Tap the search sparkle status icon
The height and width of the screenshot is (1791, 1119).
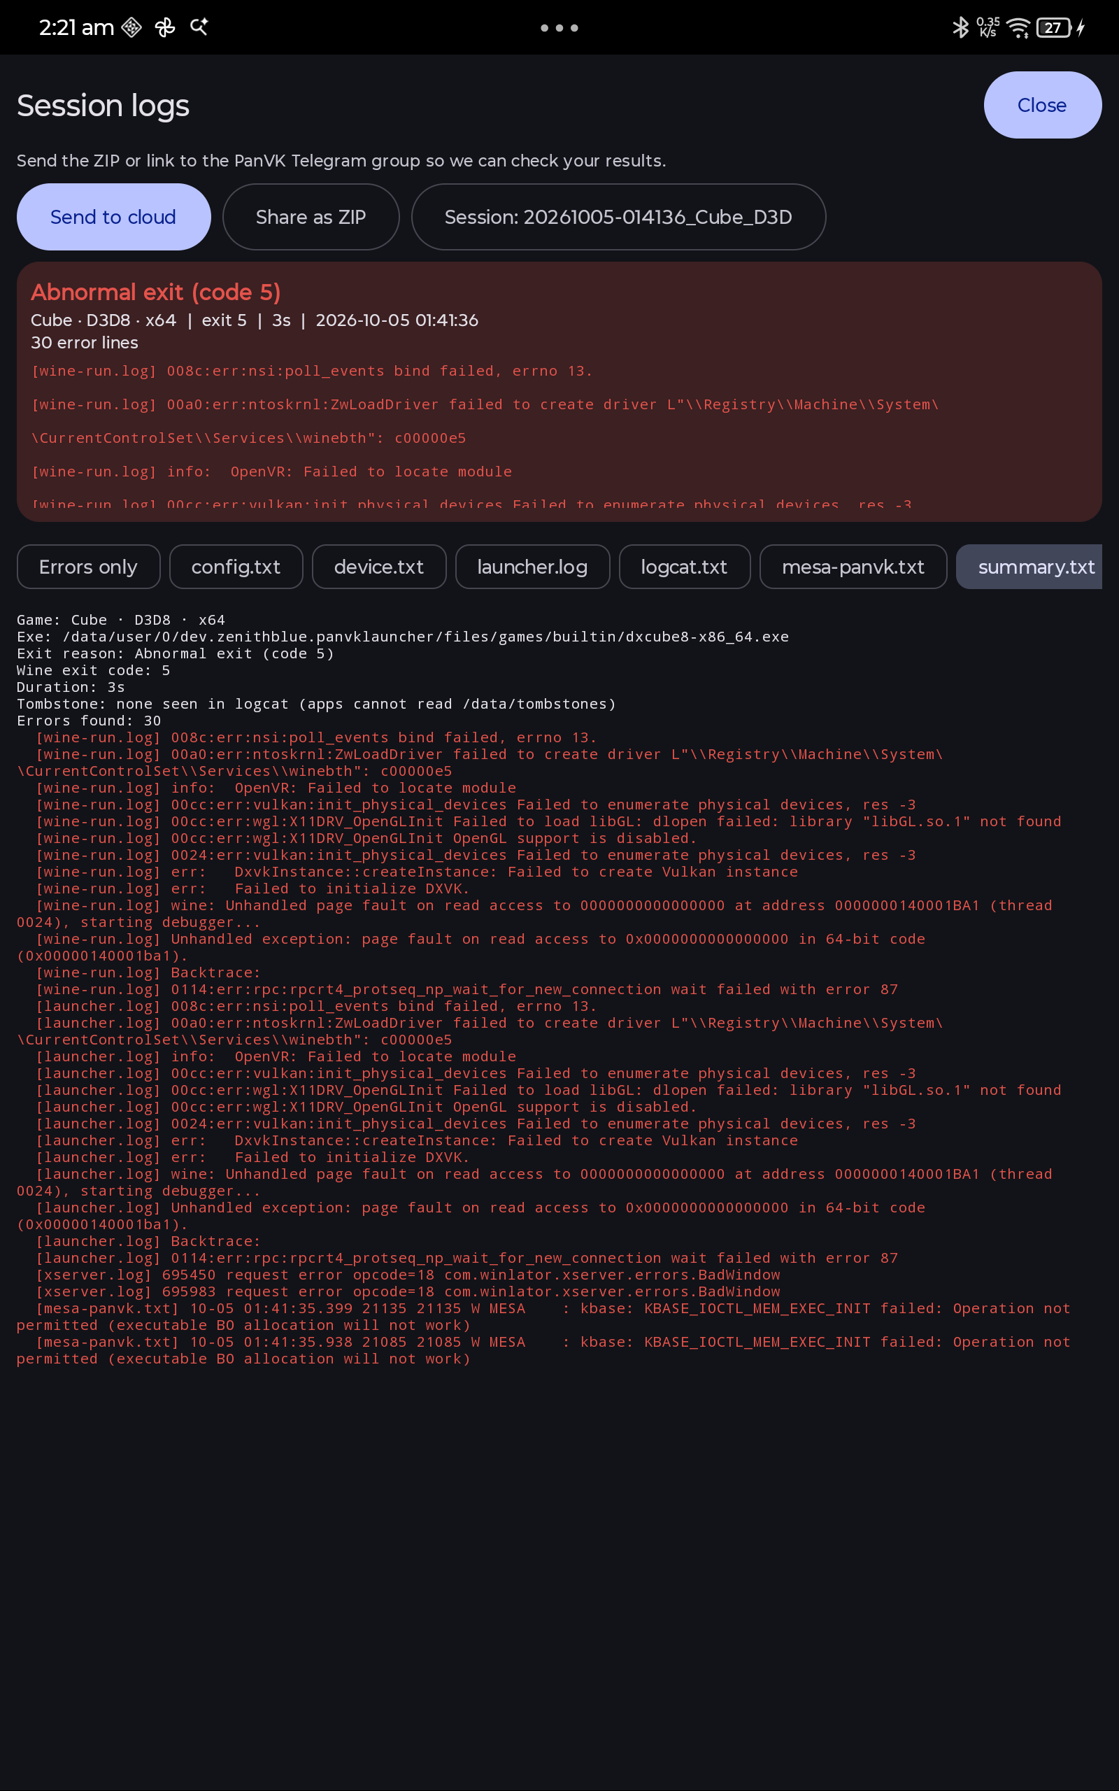199,27
